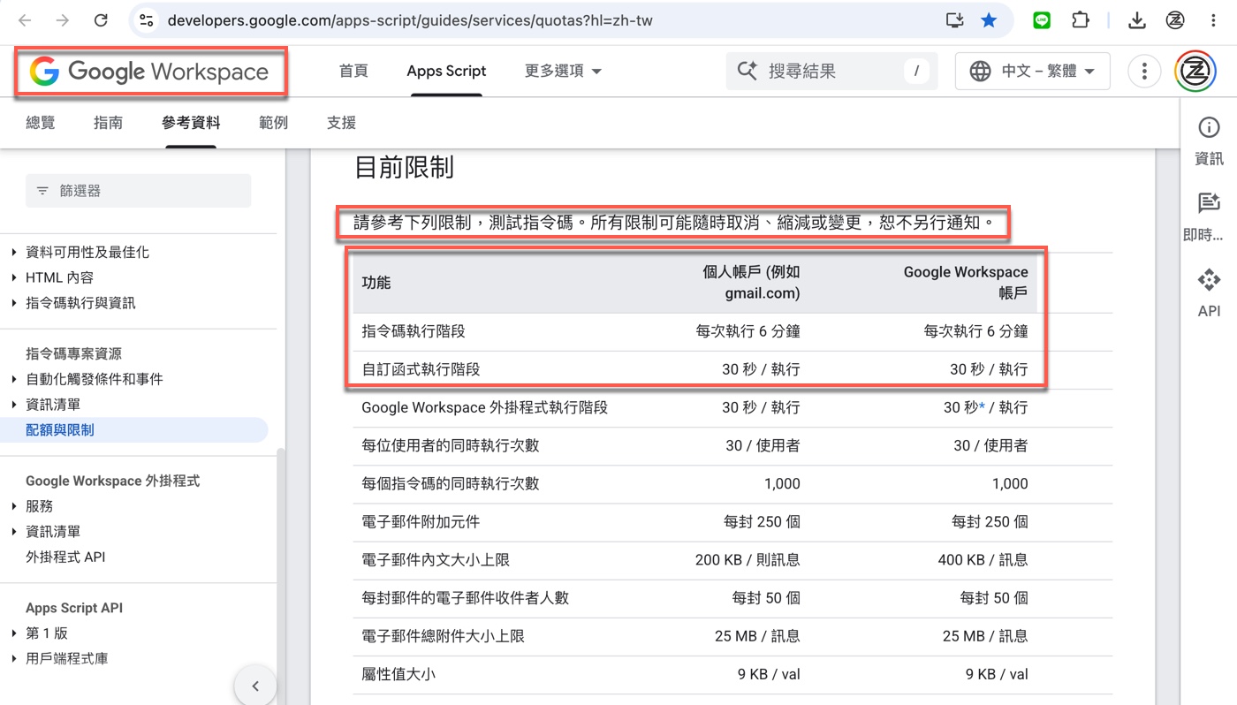Expand 第 1 版 tree item
This screenshot has width=1237, height=705.
coord(14,634)
